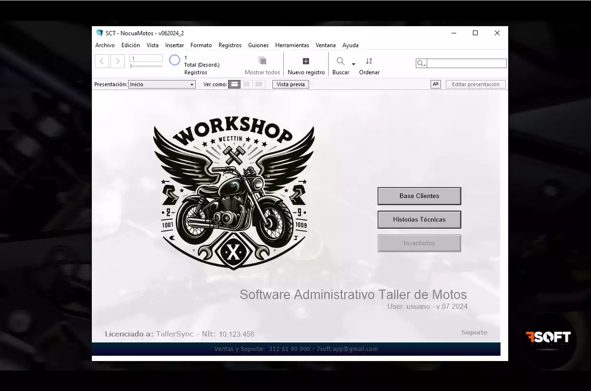Click the Ordenar sort icon
This screenshot has height=391, width=591.
pyautogui.click(x=369, y=61)
